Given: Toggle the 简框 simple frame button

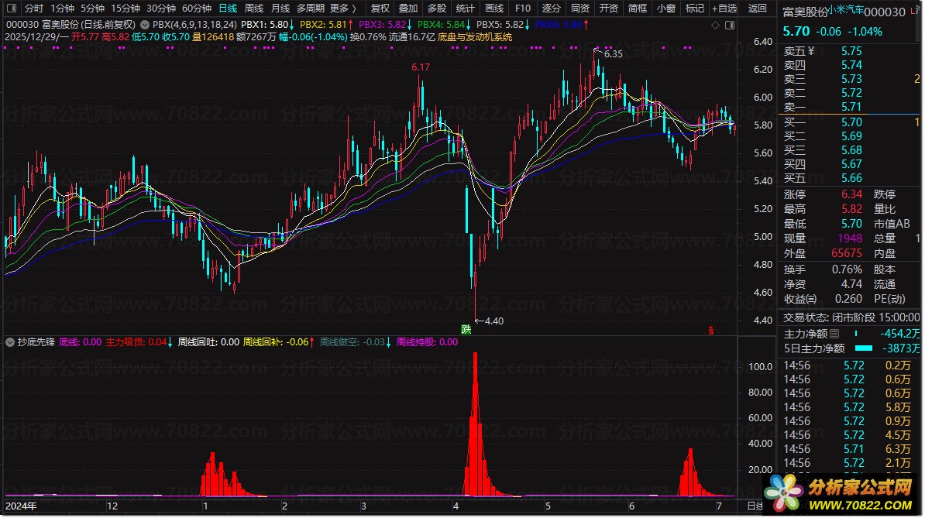Looking at the screenshot, I should click(x=637, y=9).
